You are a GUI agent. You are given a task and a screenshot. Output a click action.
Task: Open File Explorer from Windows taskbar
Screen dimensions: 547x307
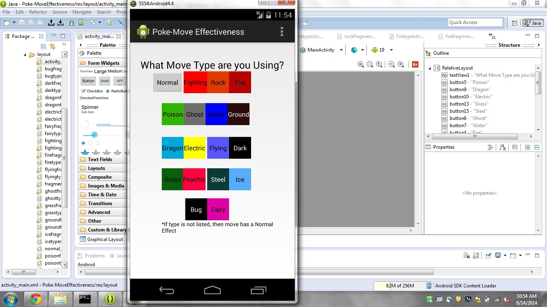tap(60, 299)
